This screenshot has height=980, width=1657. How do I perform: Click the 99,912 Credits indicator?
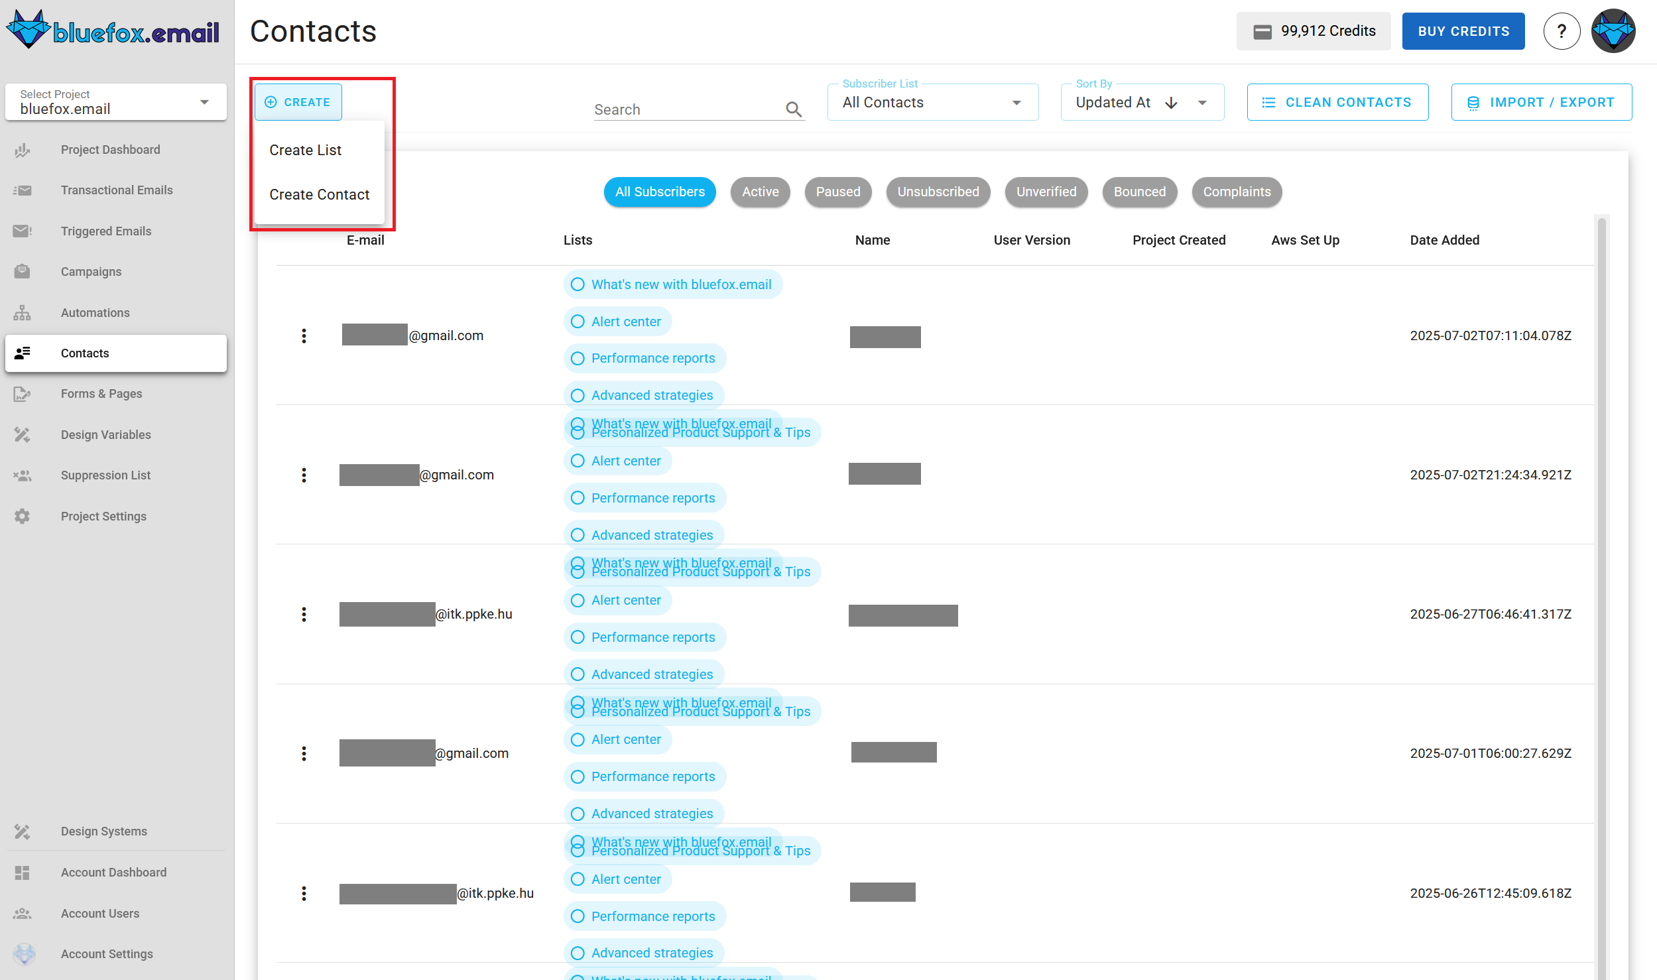[1314, 31]
